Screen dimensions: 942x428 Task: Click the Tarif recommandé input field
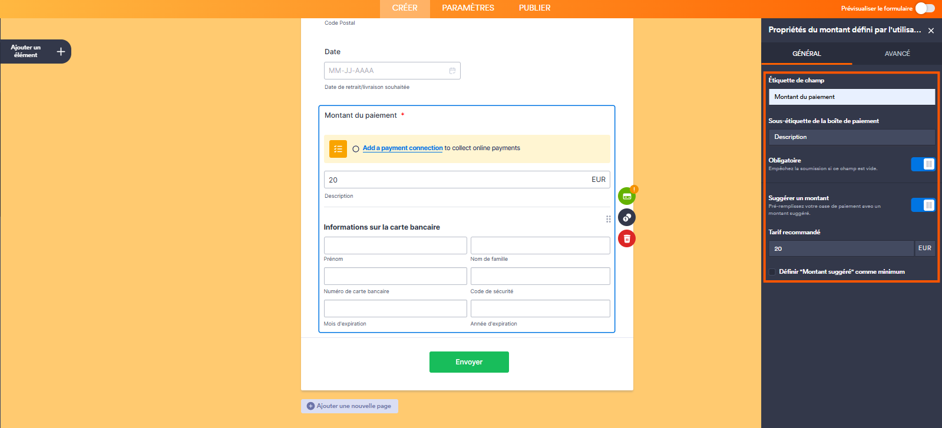841,248
